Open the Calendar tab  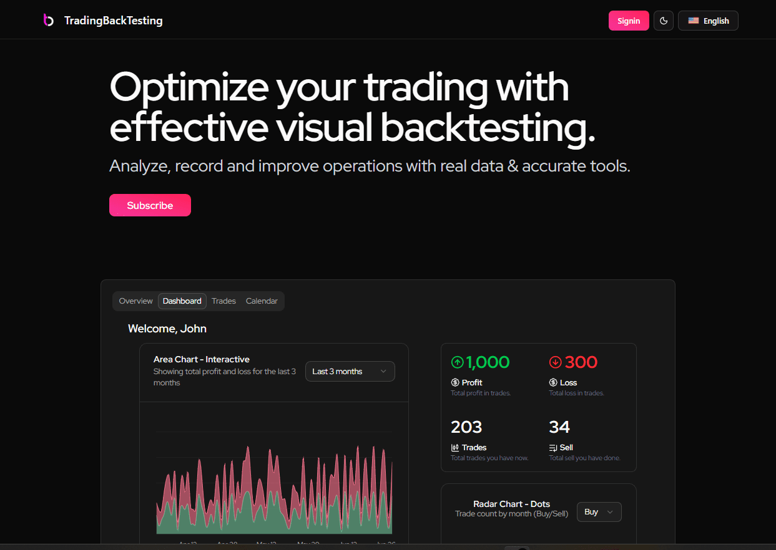tap(262, 301)
